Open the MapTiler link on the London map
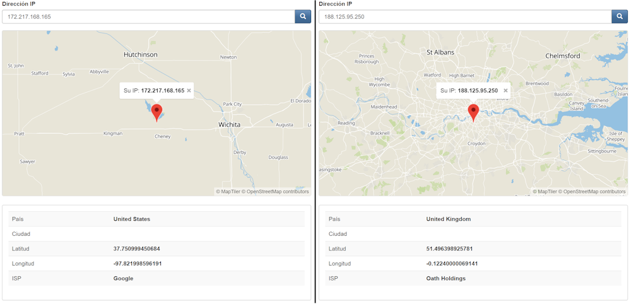 [546, 191]
